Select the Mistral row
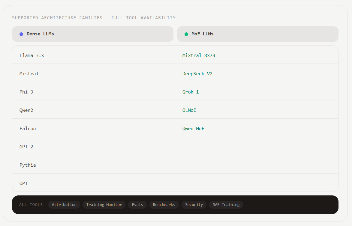This screenshot has height=226, width=352. [x=94, y=73]
